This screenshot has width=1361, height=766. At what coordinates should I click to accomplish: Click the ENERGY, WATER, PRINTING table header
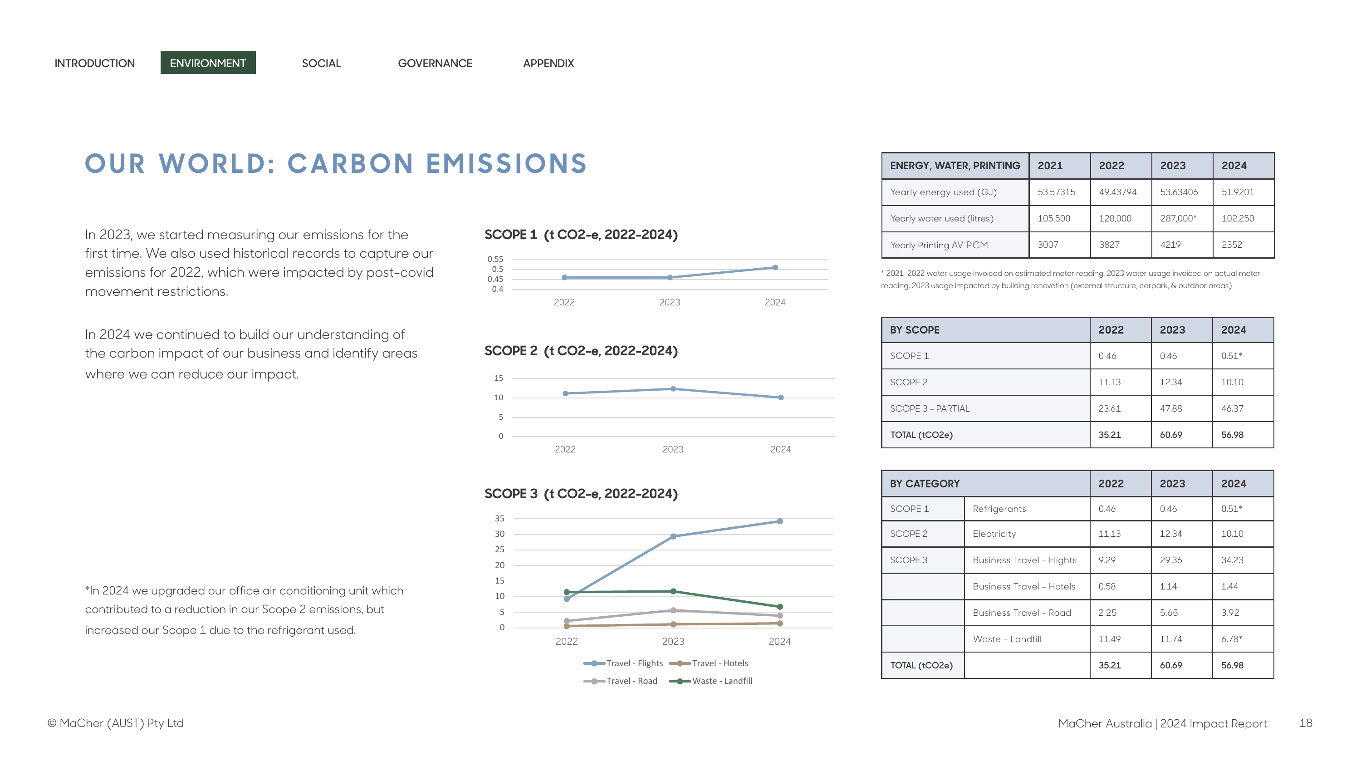click(x=955, y=166)
